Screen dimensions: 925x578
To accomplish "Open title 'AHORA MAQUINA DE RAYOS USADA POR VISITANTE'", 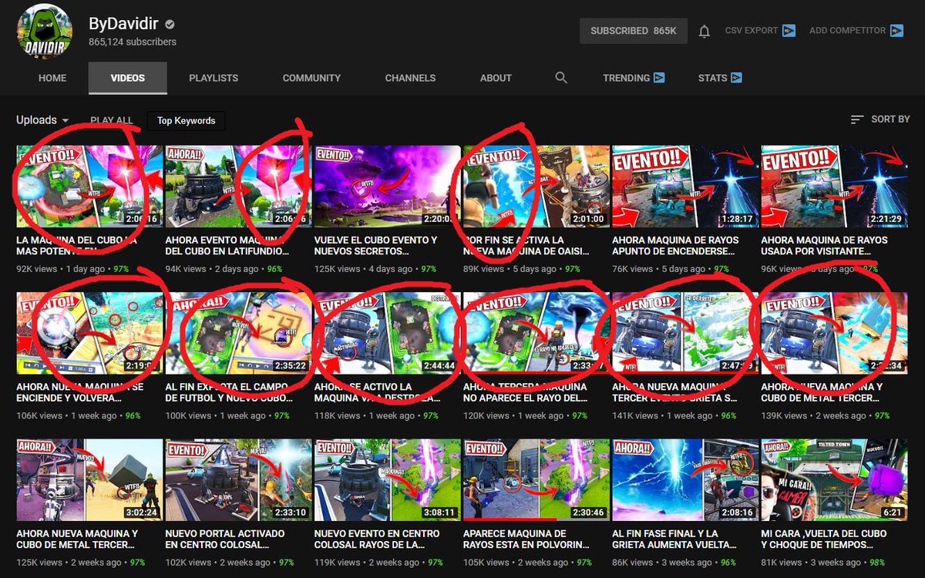I will (824, 246).
